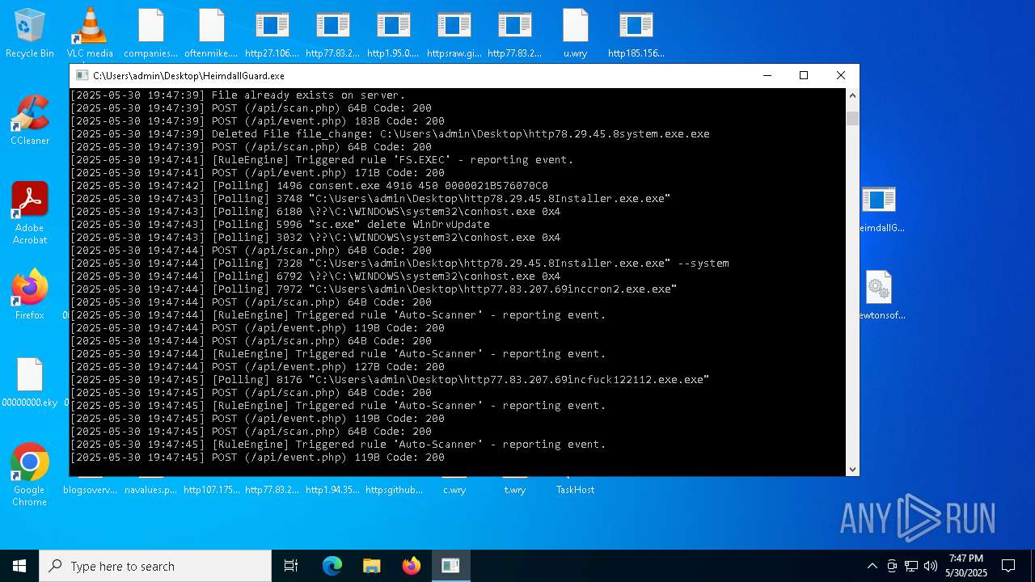Click the consent.exe polling line
Image resolution: width=1035 pixels, height=582 pixels.
pos(309,186)
